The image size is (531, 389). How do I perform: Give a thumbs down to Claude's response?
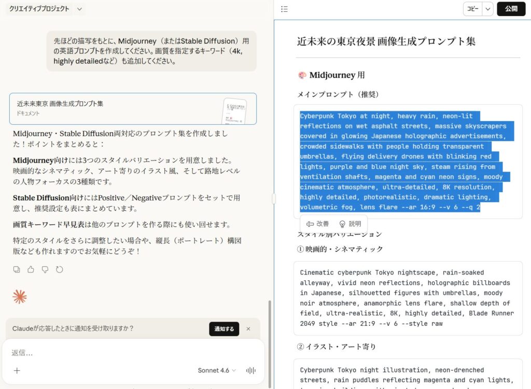45,269
